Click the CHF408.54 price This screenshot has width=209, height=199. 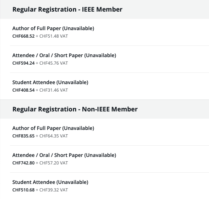[x=23, y=90]
